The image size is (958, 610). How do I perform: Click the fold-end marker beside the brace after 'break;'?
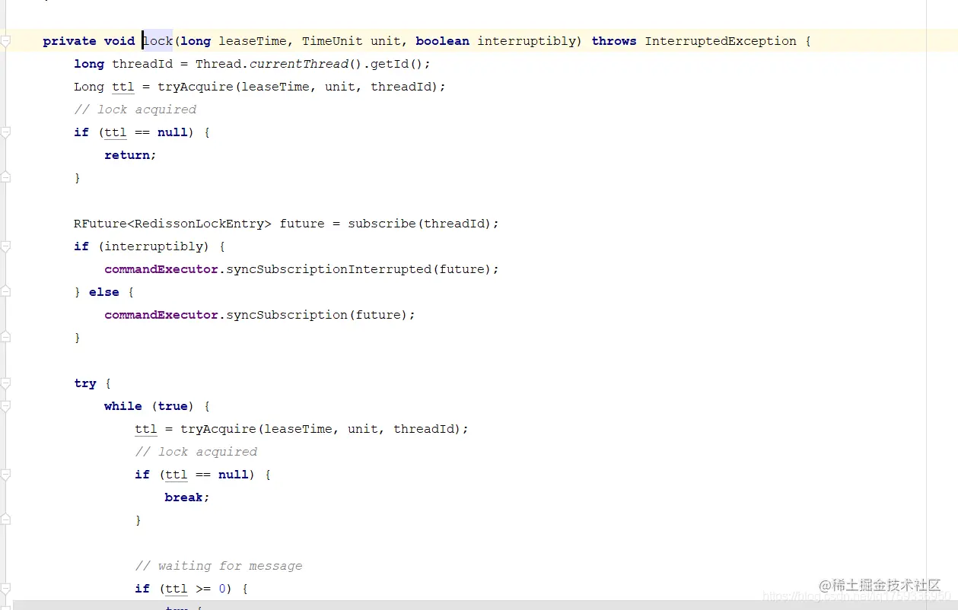tap(5, 519)
